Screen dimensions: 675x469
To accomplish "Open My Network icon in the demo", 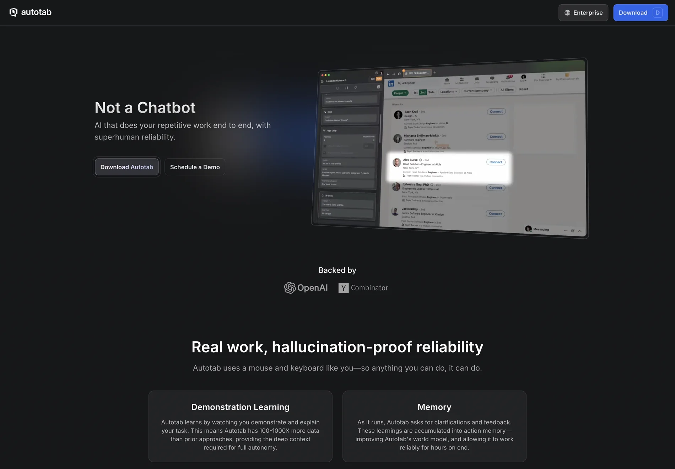I will pos(461,80).
